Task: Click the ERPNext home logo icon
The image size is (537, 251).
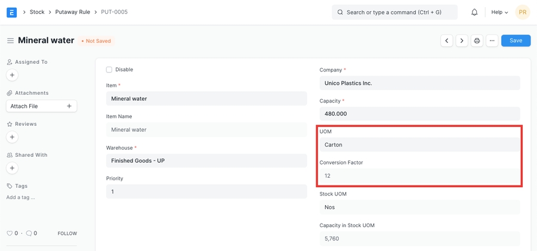Action: tap(12, 12)
